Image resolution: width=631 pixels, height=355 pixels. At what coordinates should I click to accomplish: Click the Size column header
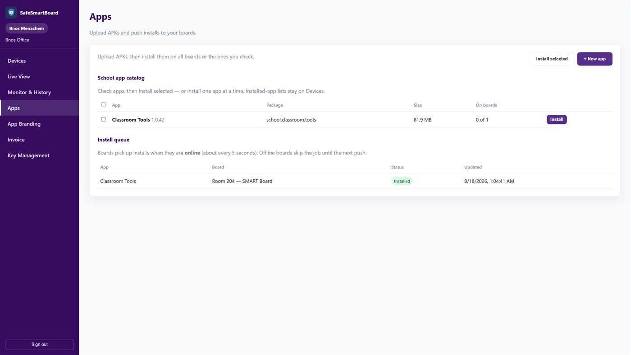pos(418,105)
